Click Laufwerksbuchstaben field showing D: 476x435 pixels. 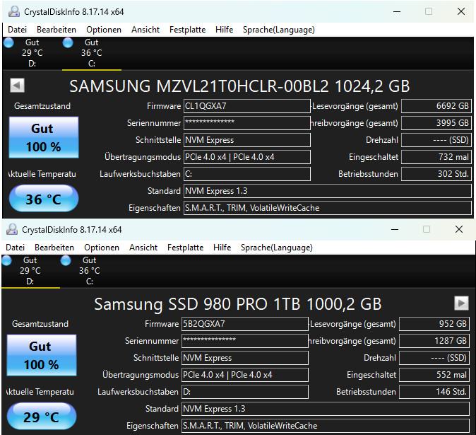(244, 392)
